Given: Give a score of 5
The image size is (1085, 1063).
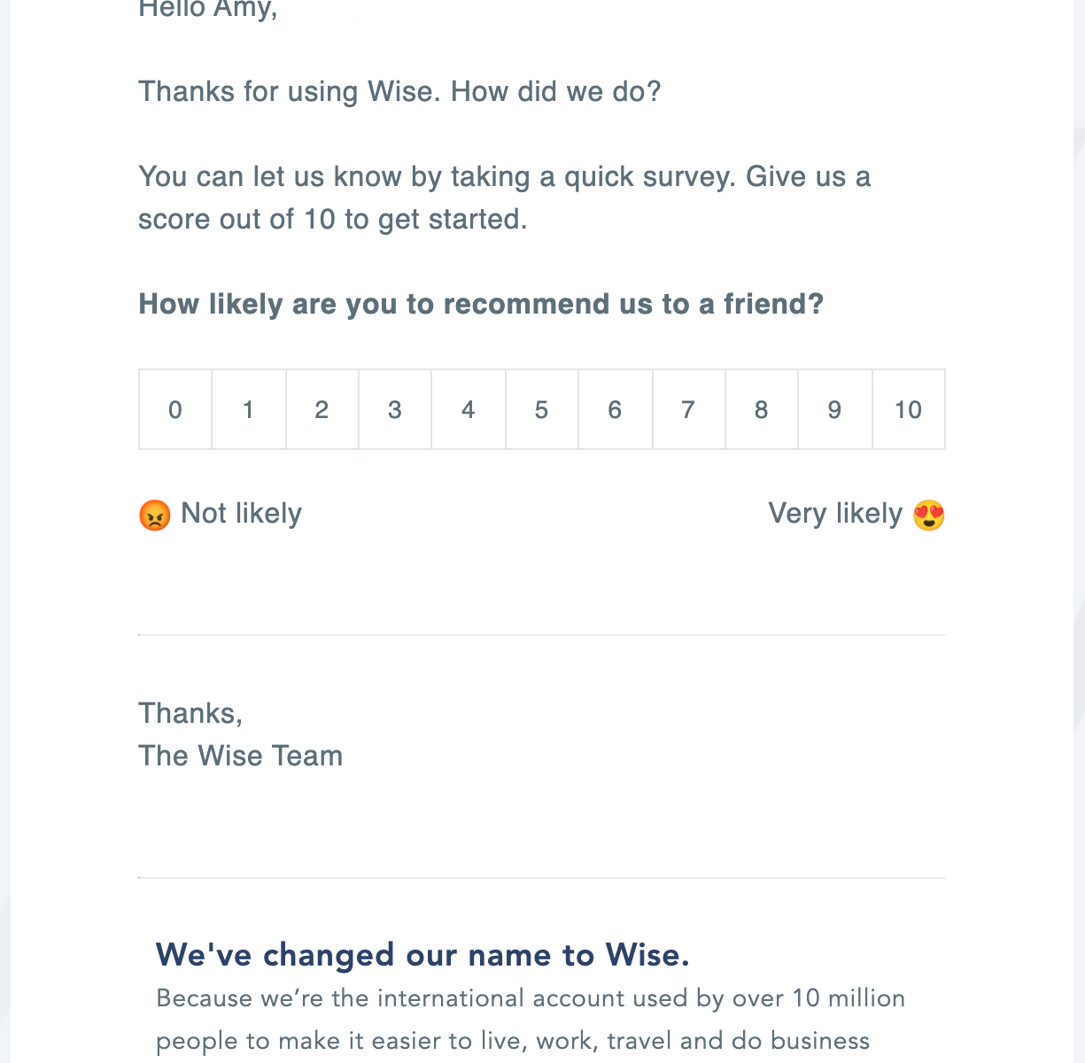Looking at the screenshot, I should [x=541, y=409].
